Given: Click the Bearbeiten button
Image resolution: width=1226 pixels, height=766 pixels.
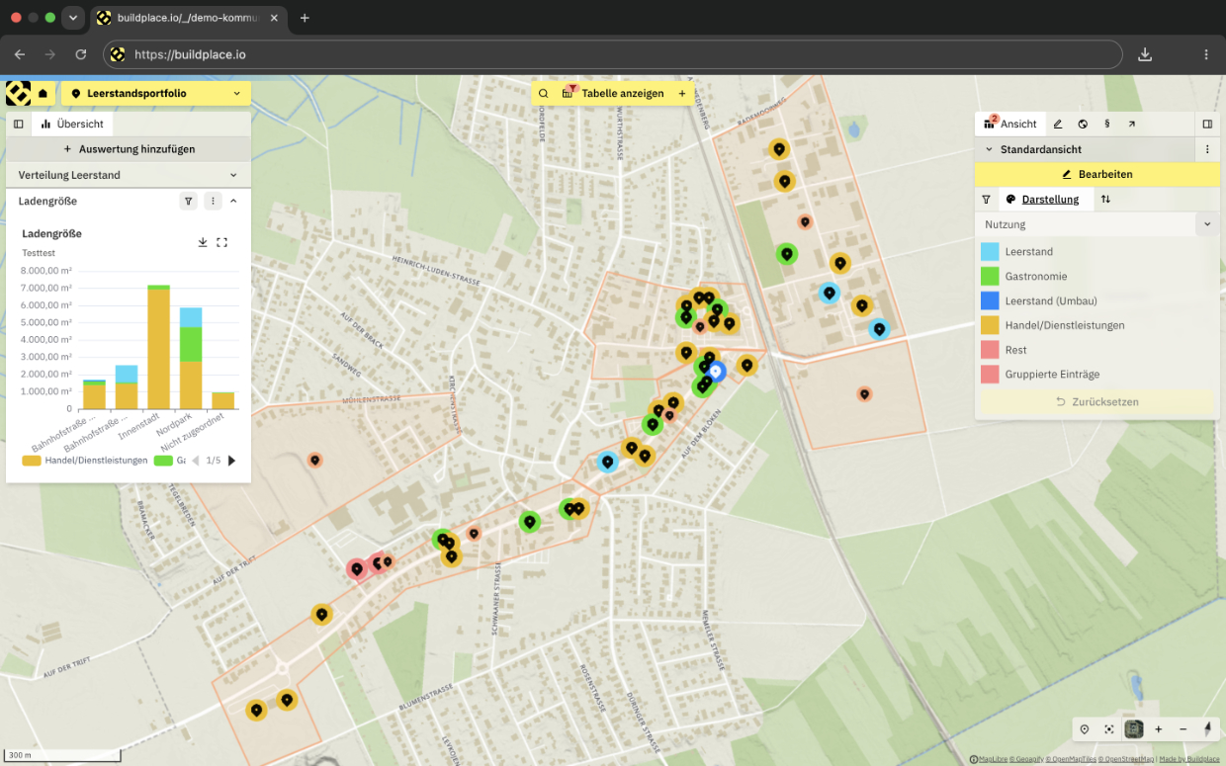Looking at the screenshot, I should 1096,174.
